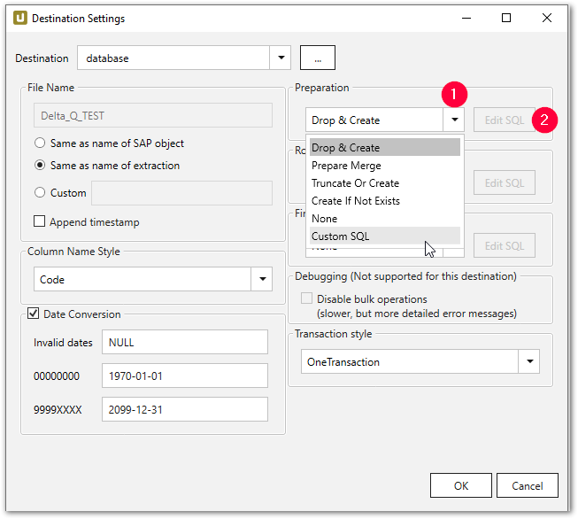Click the OK button

tap(461, 485)
